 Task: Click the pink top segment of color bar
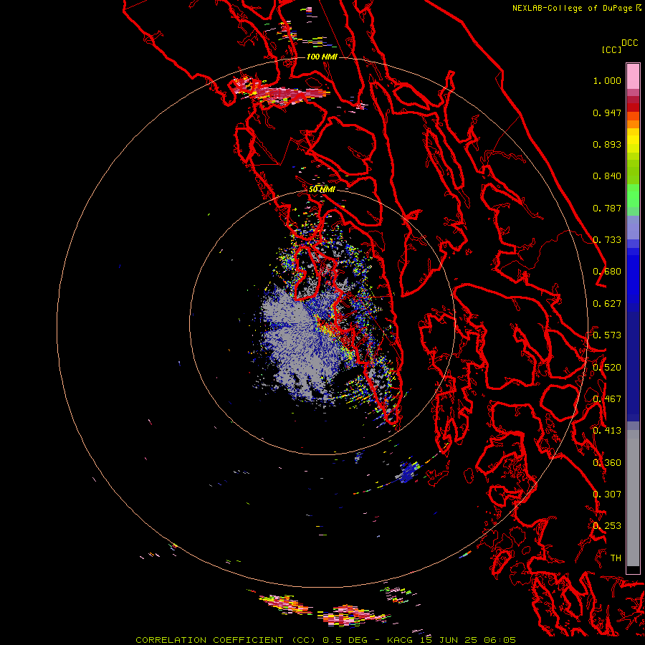coord(633,76)
